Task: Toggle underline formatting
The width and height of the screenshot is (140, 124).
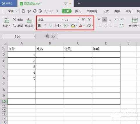Action: point(51,26)
